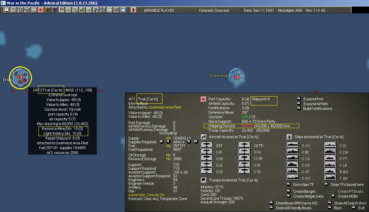Click the battleship icon beside 0 BB
The image size is (369, 212).
[x=292, y=152]
